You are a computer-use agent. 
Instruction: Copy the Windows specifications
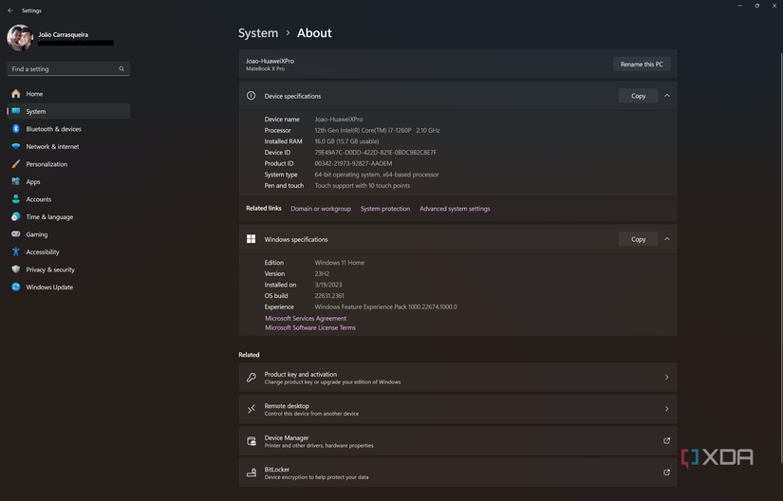point(638,239)
